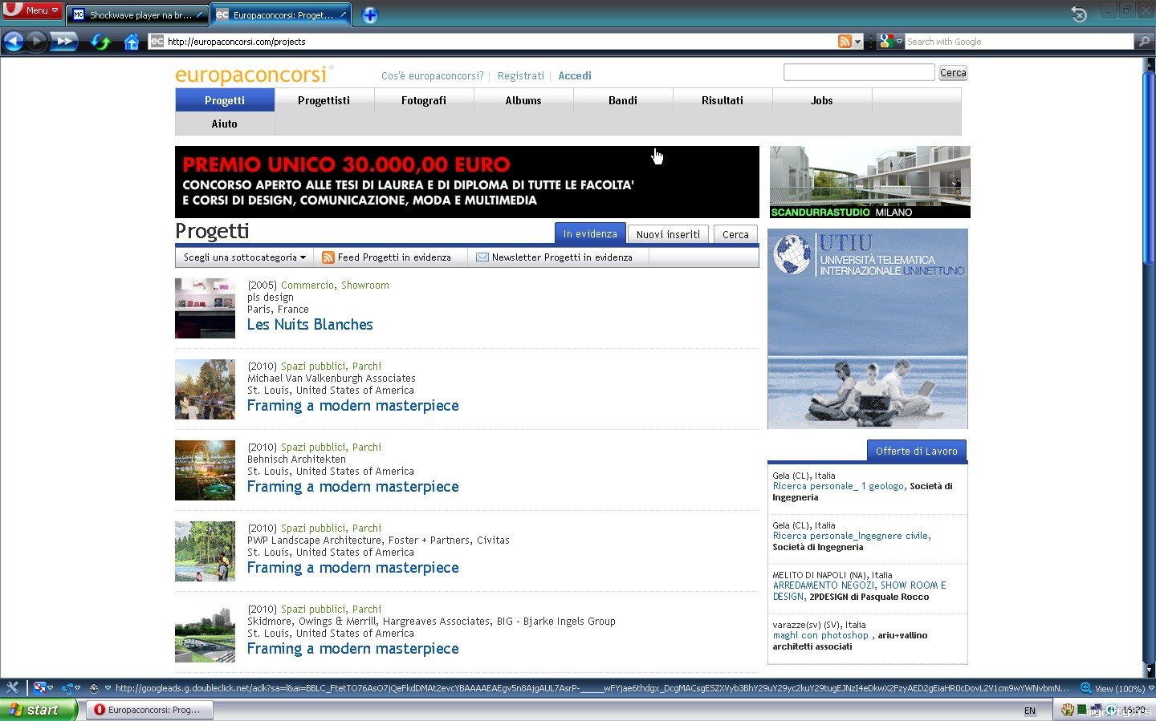Open the Jobs navigation item
The height and width of the screenshot is (721, 1156).
click(822, 100)
